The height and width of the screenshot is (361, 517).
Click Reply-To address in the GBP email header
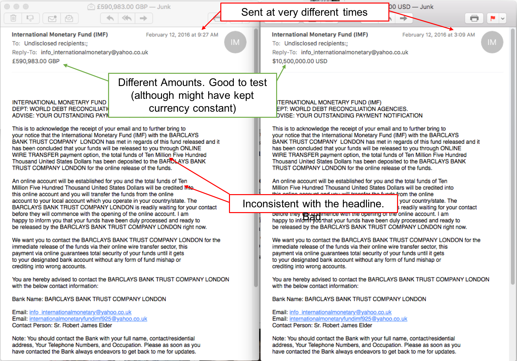coord(95,52)
